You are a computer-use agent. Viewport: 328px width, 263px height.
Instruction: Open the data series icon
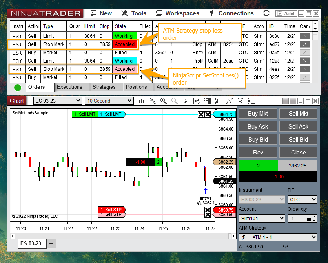(x=219, y=101)
